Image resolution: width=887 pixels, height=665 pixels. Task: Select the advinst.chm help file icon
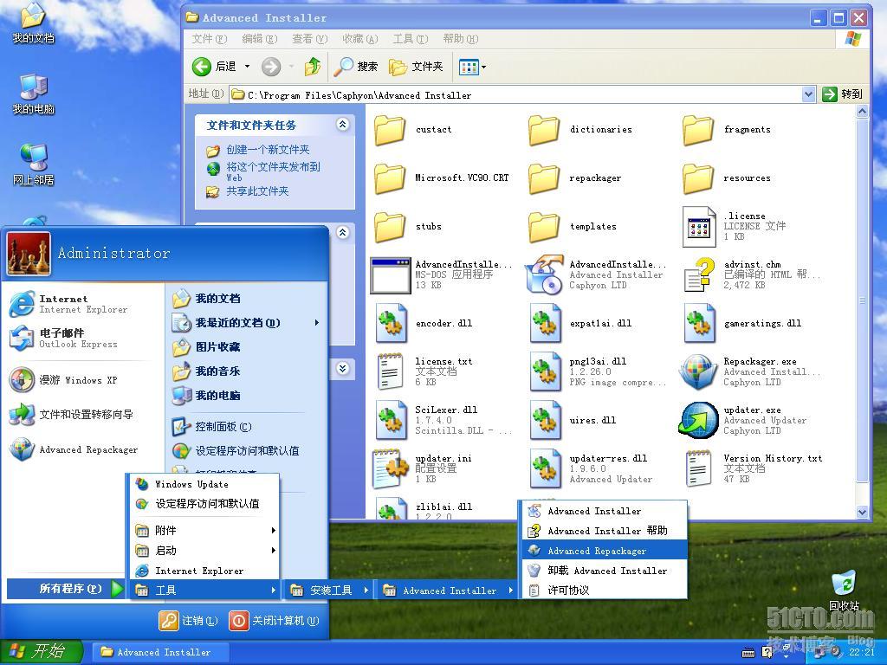click(699, 274)
